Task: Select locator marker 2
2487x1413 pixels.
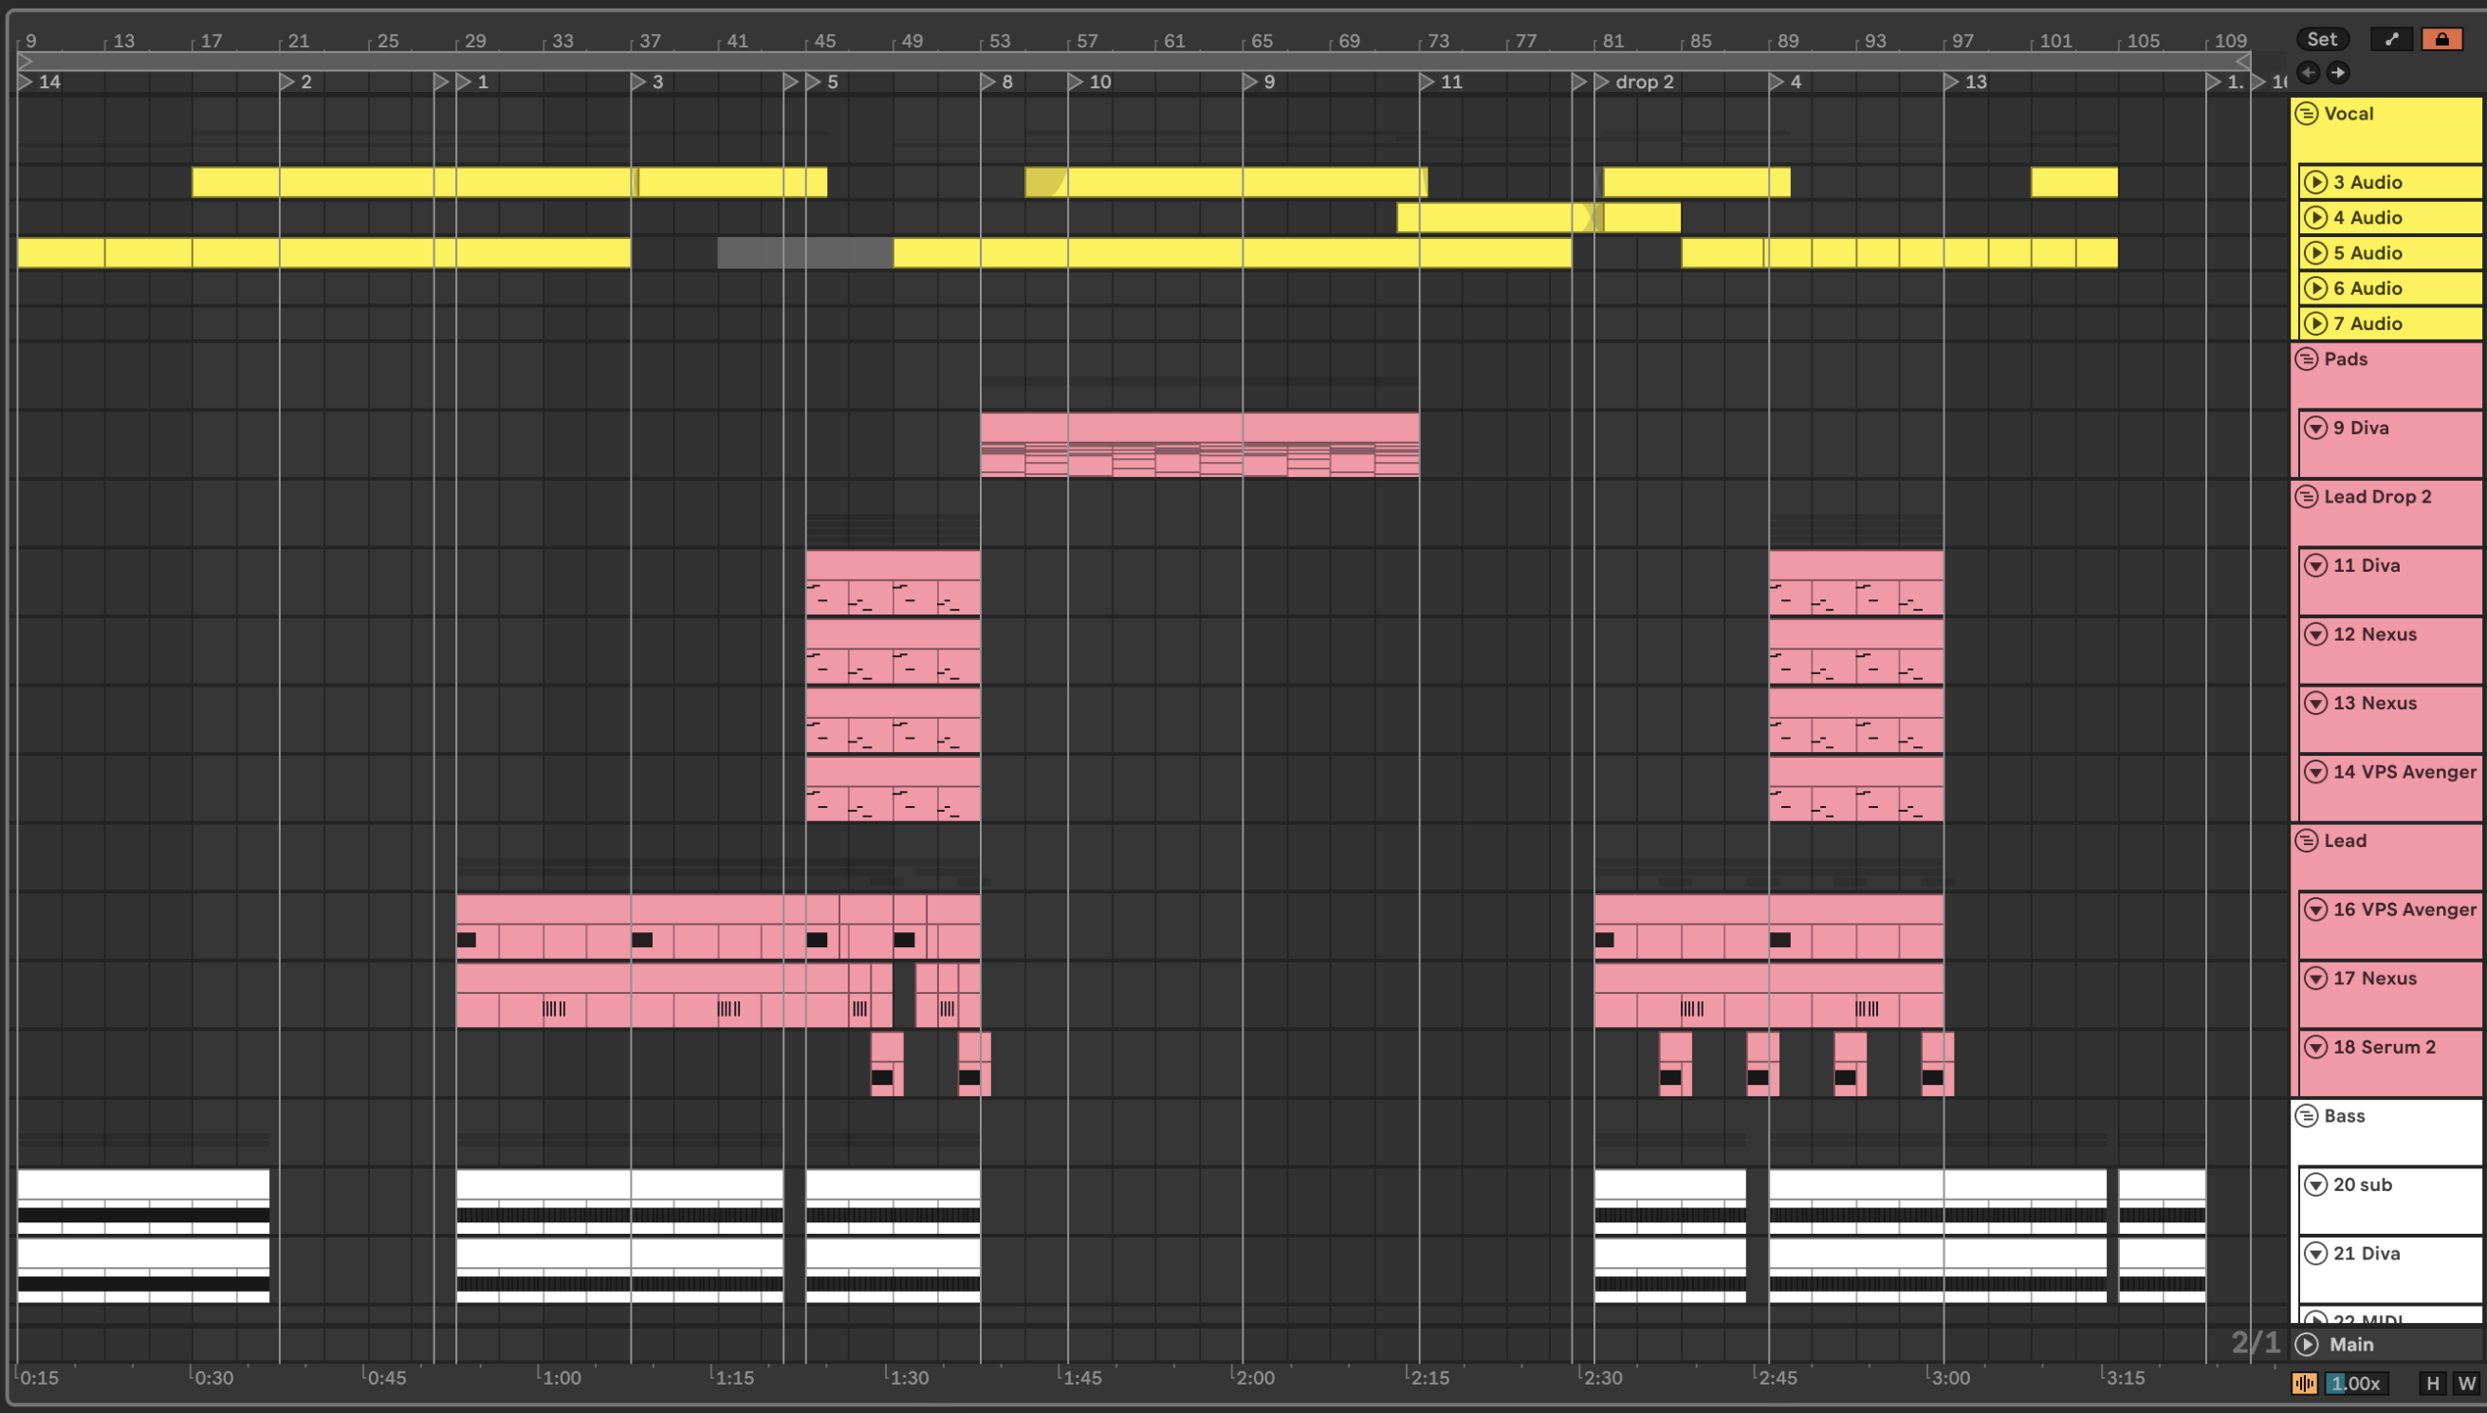Action: point(296,83)
